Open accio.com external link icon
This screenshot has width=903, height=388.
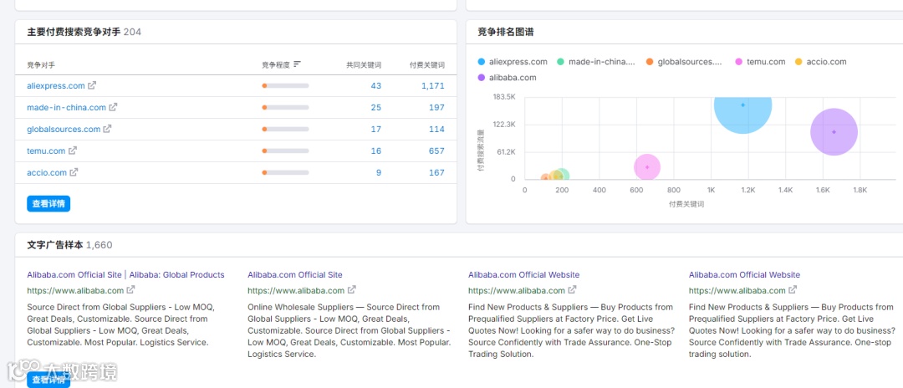pos(74,172)
